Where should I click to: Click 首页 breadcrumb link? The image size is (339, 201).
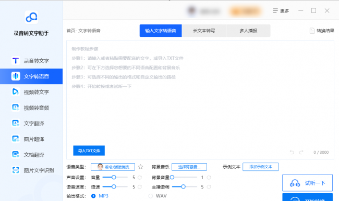[x=71, y=31]
